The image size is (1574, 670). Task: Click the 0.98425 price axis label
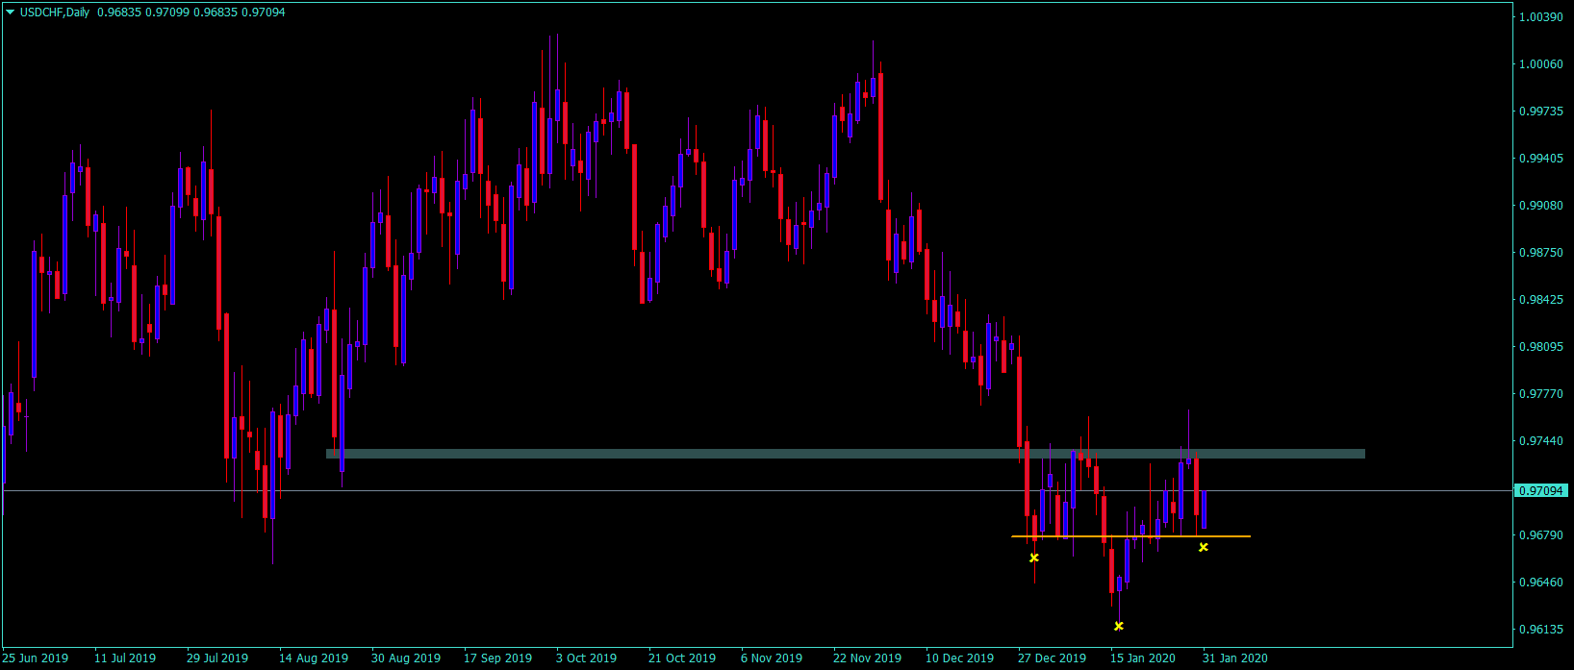click(x=1540, y=300)
